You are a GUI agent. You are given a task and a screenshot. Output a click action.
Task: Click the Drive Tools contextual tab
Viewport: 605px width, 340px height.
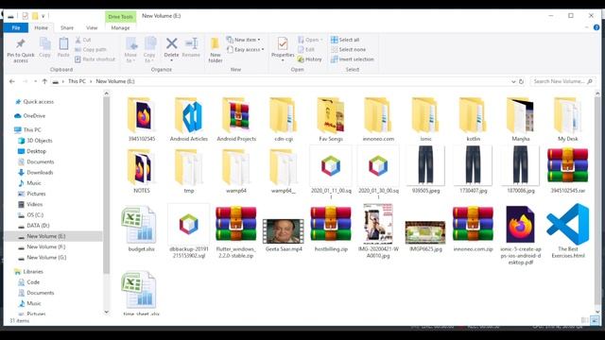coord(120,17)
